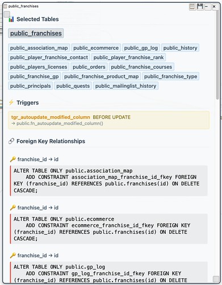The image size is (222, 285).
Task: Click the Selected Tables heading
Action: pyautogui.click(x=37, y=19)
